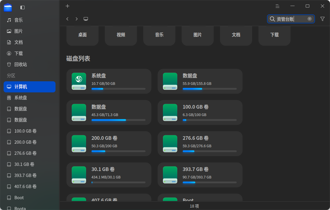Select Boot partition in the sidebar
The image size is (330, 210).
pyautogui.click(x=29, y=198)
